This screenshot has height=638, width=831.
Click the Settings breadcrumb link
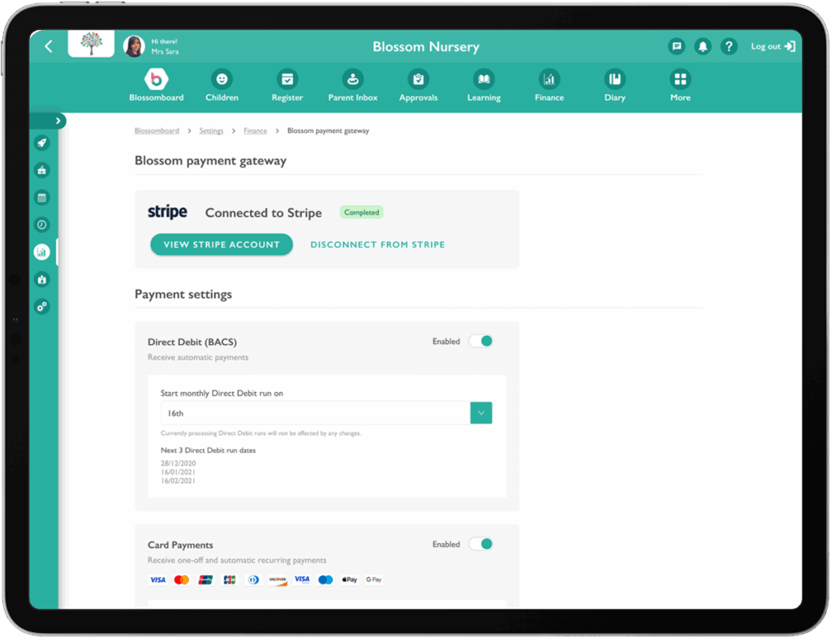click(x=211, y=131)
